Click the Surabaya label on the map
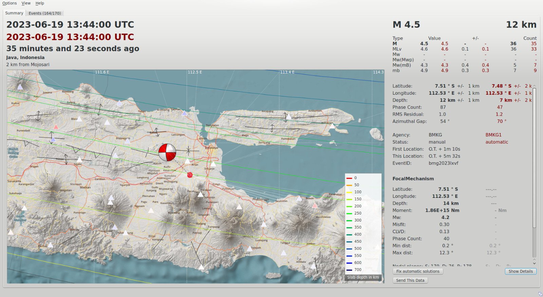 tap(211, 148)
